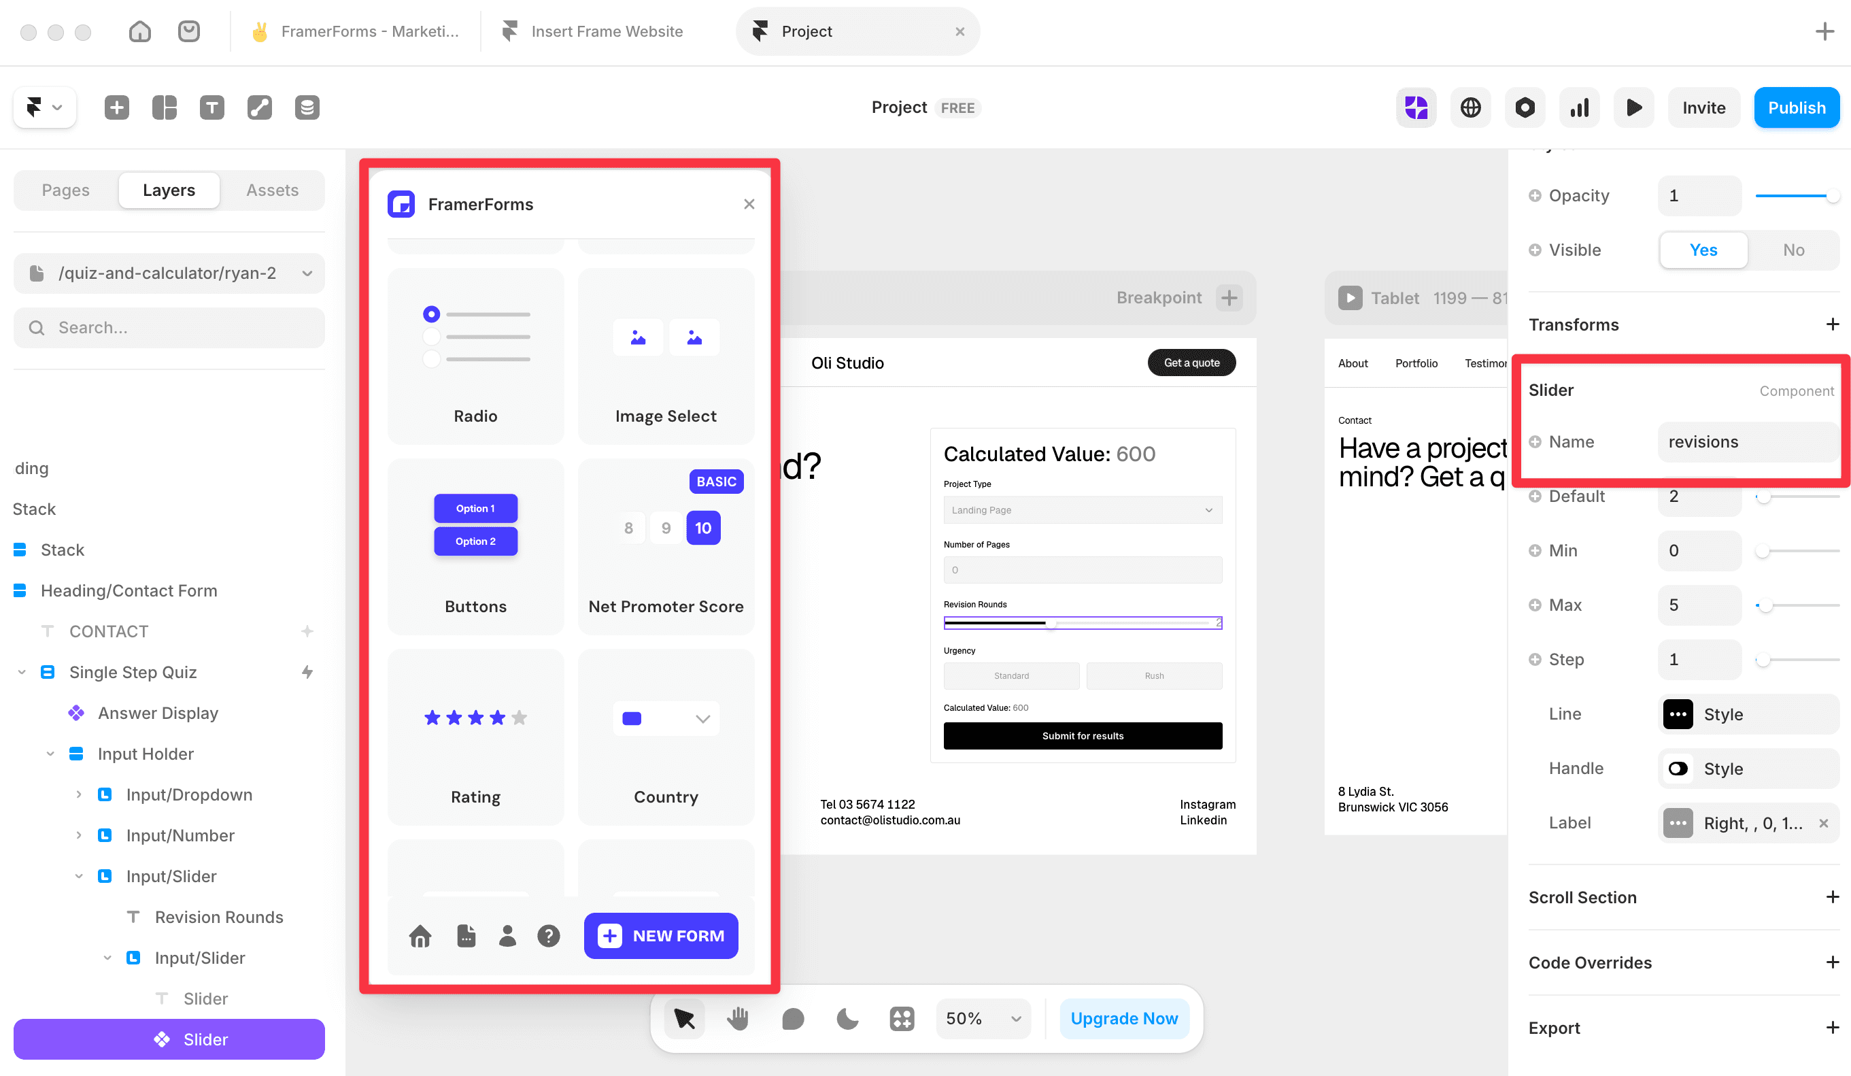The image size is (1851, 1076).
Task: Choose the Image Select component card
Action: point(666,356)
